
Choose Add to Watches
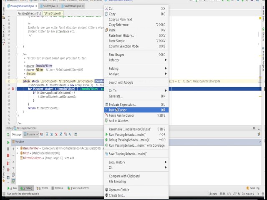pos(136,121)
